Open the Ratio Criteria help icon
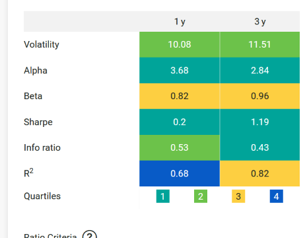Screen dimensions: 307x238 pyautogui.click(x=90, y=235)
